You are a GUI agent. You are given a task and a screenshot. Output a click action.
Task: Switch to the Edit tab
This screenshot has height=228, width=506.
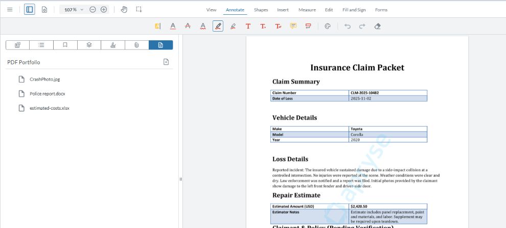coord(329,10)
